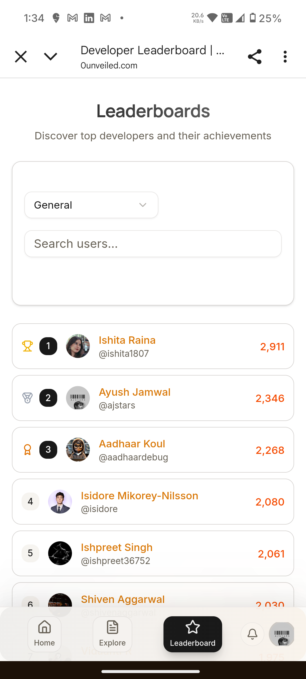Tap the gold trophy icon for rank 1
Screen dimensions: 306x679
[27, 346]
